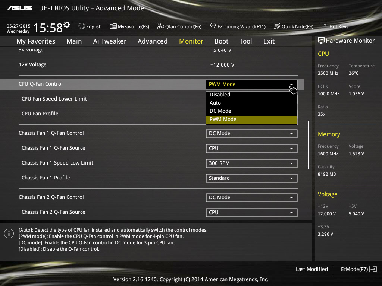Click the Ratio 35x value
382x286 pixels.
[x=321, y=114]
